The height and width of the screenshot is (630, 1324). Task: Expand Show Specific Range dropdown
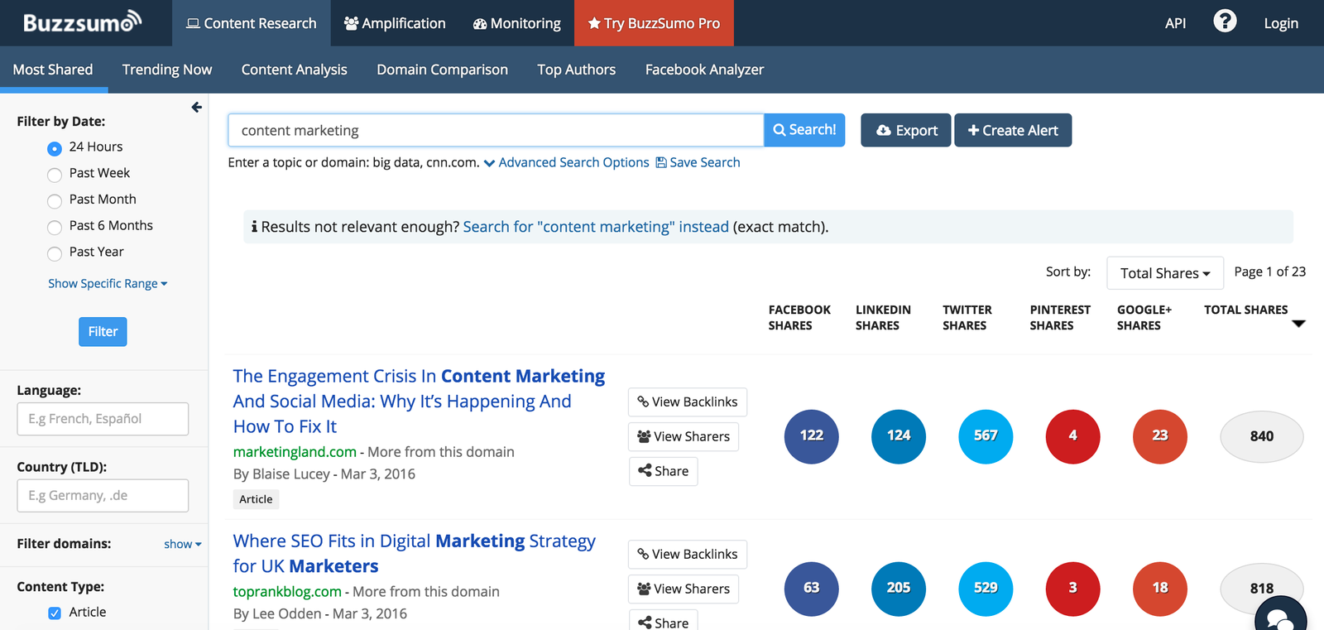coord(108,283)
